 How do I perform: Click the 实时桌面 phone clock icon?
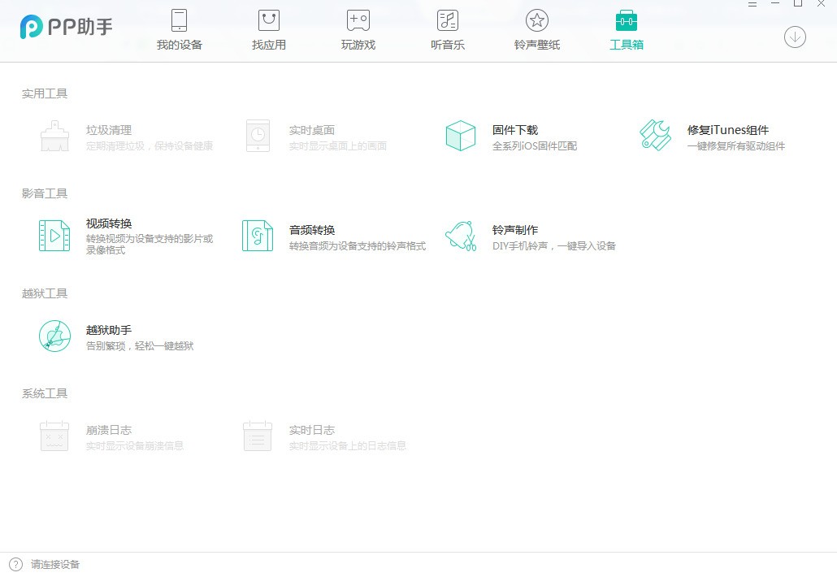coord(258,136)
